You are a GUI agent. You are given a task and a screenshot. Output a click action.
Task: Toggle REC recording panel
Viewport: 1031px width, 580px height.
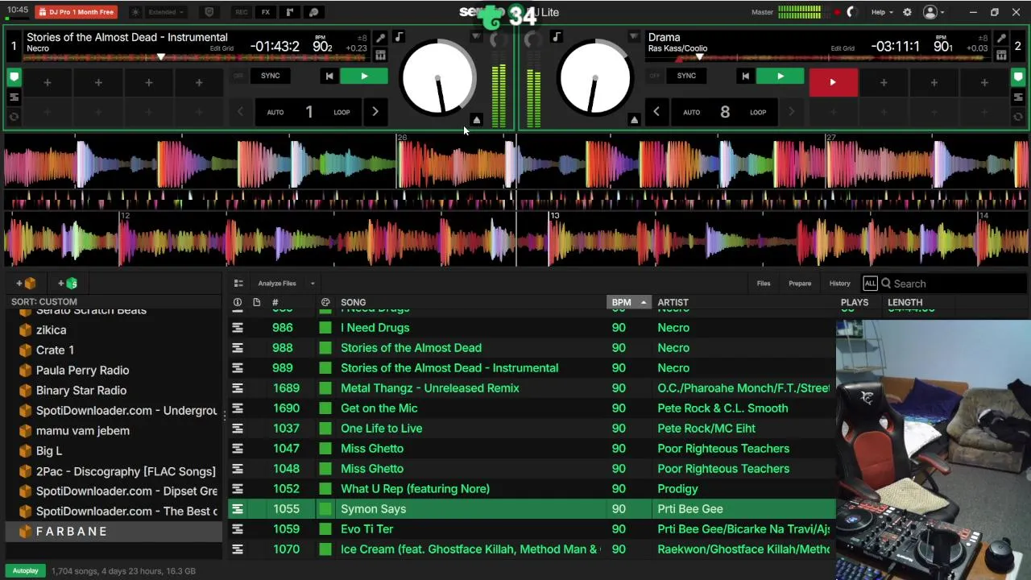coord(242,12)
